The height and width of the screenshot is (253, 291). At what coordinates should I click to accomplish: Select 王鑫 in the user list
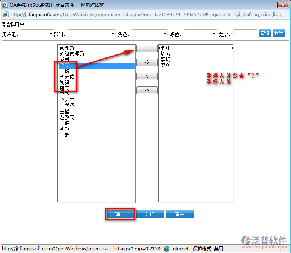point(96,135)
